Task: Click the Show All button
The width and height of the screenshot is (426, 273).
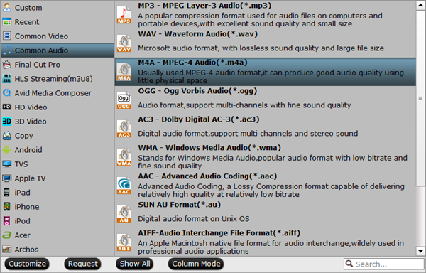Action: (135, 264)
